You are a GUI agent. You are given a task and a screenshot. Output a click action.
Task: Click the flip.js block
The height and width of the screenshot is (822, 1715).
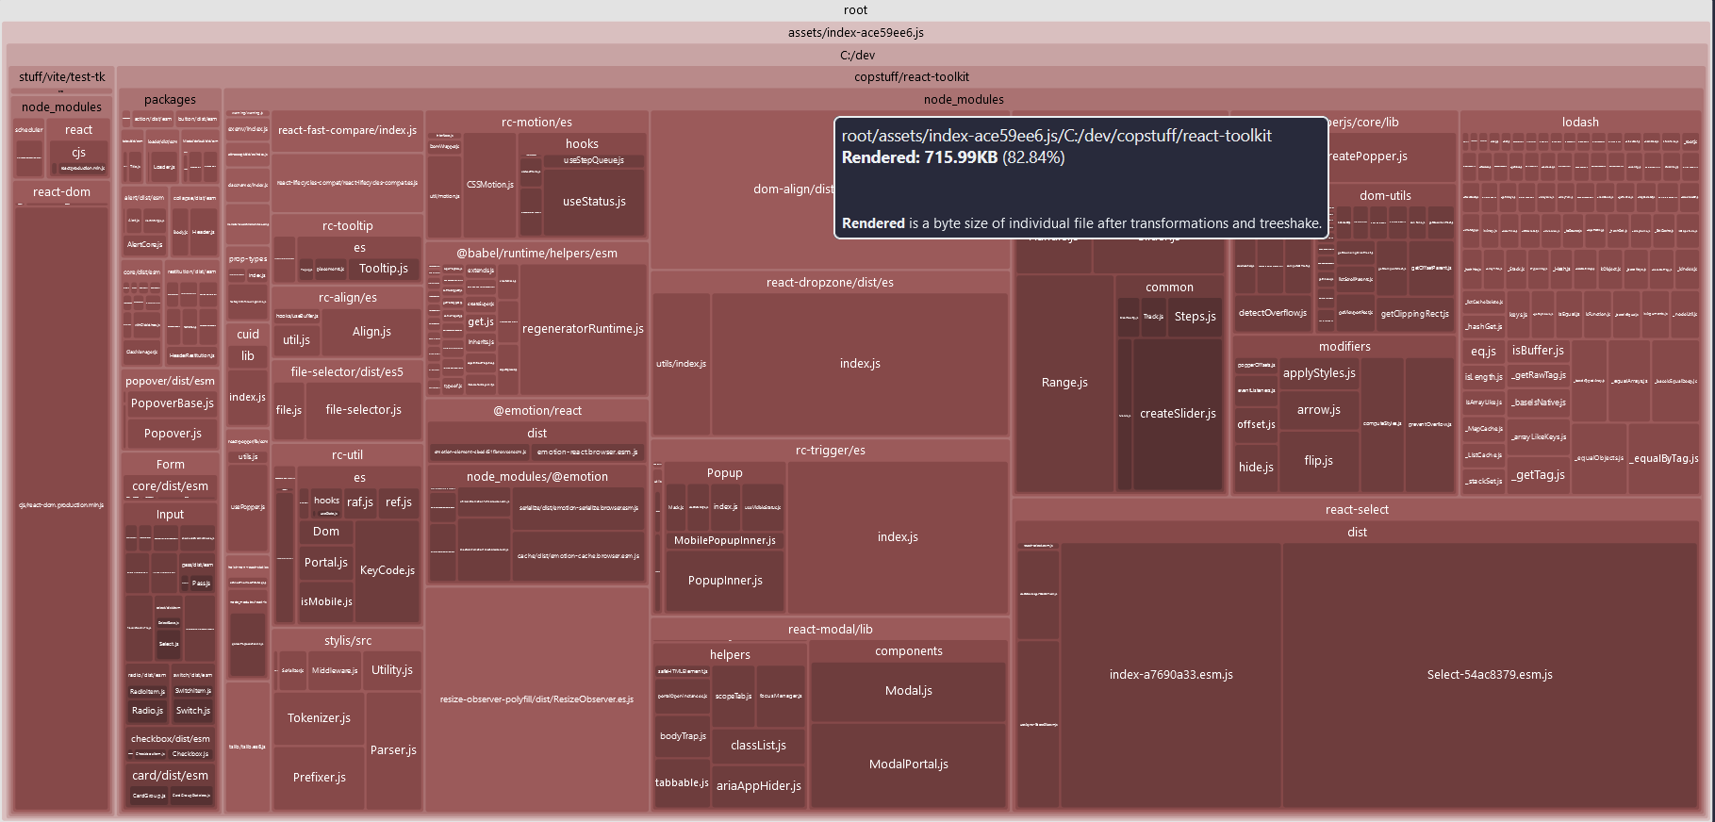tap(1318, 461)
